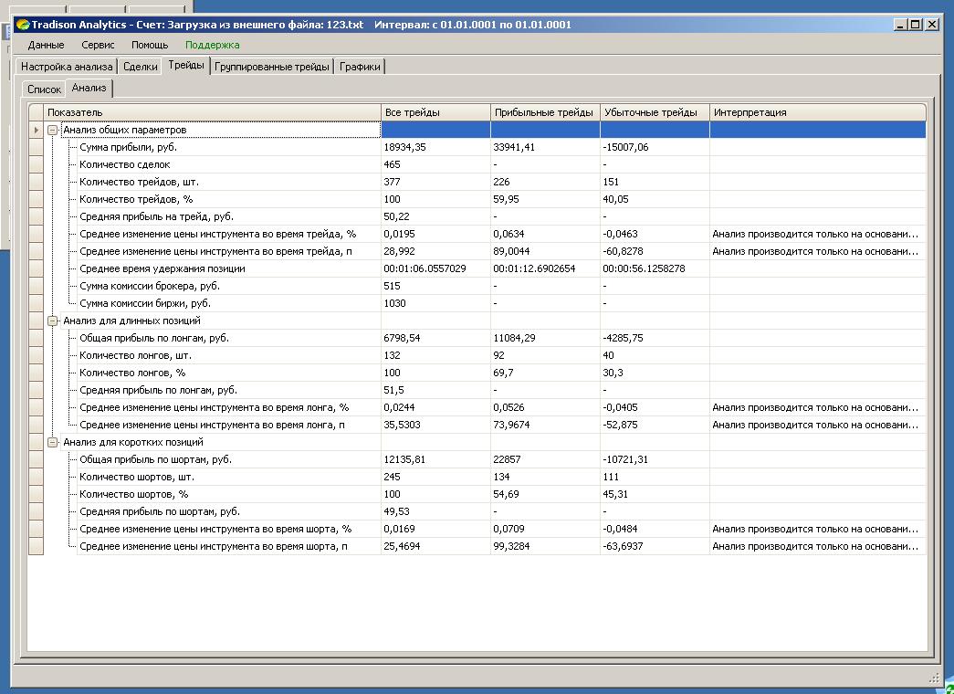Screen dimensions: 954x694
Task: Switch to the Настройка анализа tab
Action: 67,67
